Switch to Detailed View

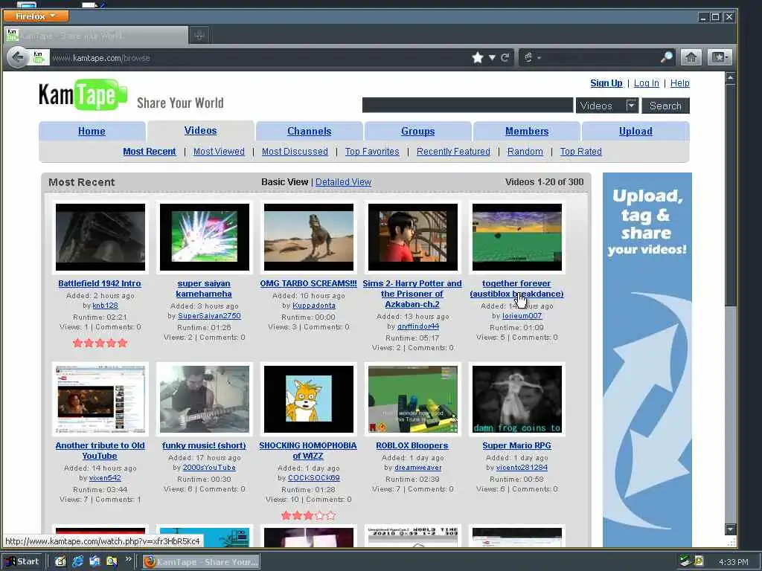click(x=343, y=182)
